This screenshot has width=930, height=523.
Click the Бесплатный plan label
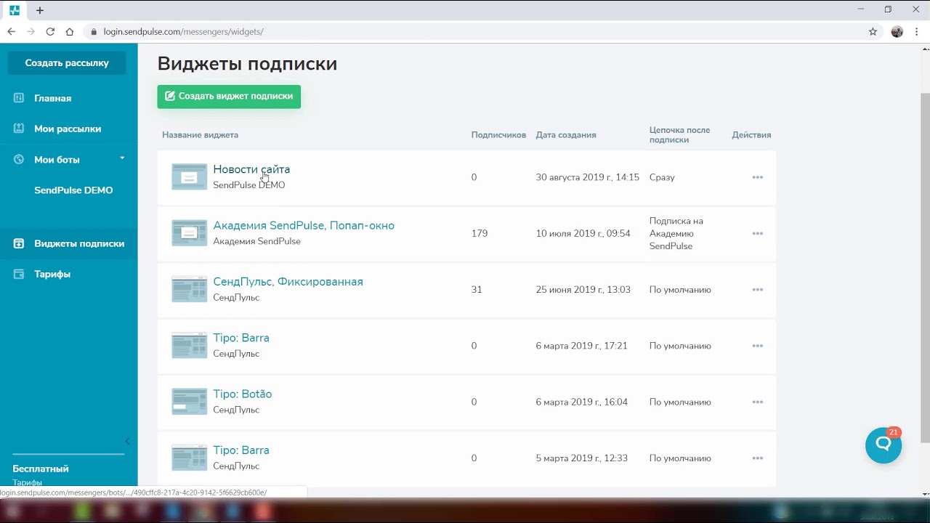[41, 469]
